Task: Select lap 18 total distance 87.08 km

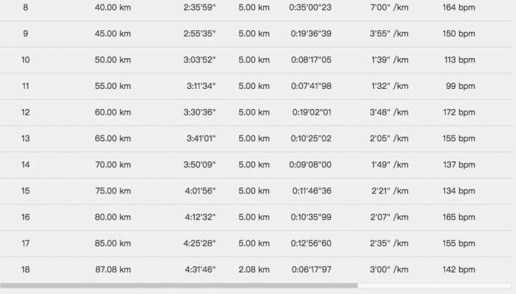Action: tap(113, 270)
